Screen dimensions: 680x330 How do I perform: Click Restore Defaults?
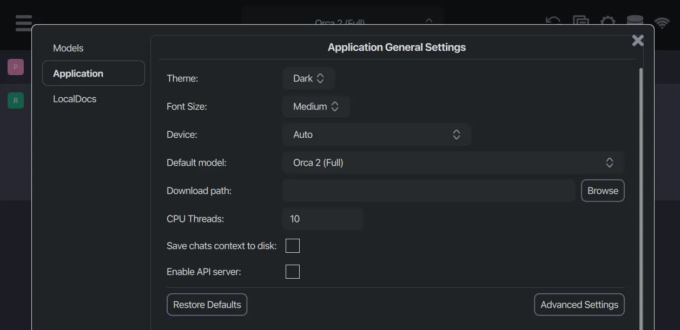tap(207, 305)
